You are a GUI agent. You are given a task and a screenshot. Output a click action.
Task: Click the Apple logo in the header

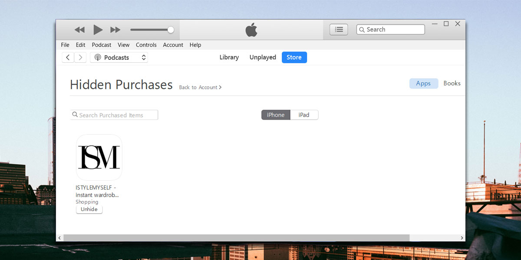click(x=251, y=29)
